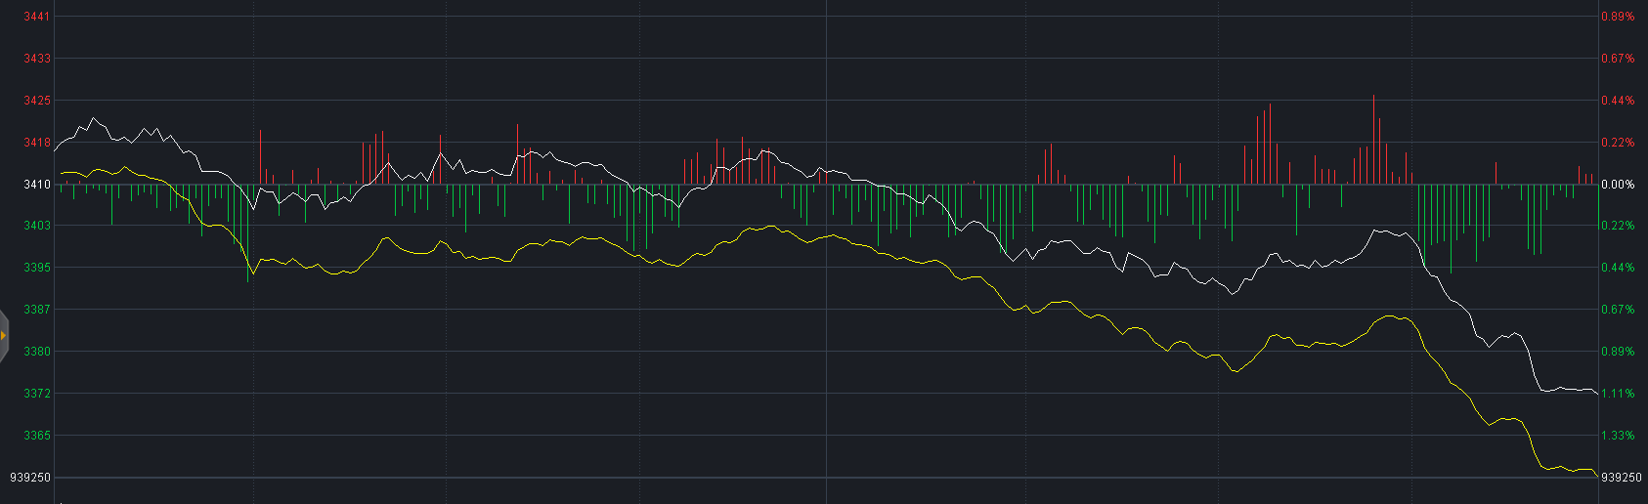Select the 3433 price axis label
Screen dimensions: 1648x504
(x=37, y=59)
